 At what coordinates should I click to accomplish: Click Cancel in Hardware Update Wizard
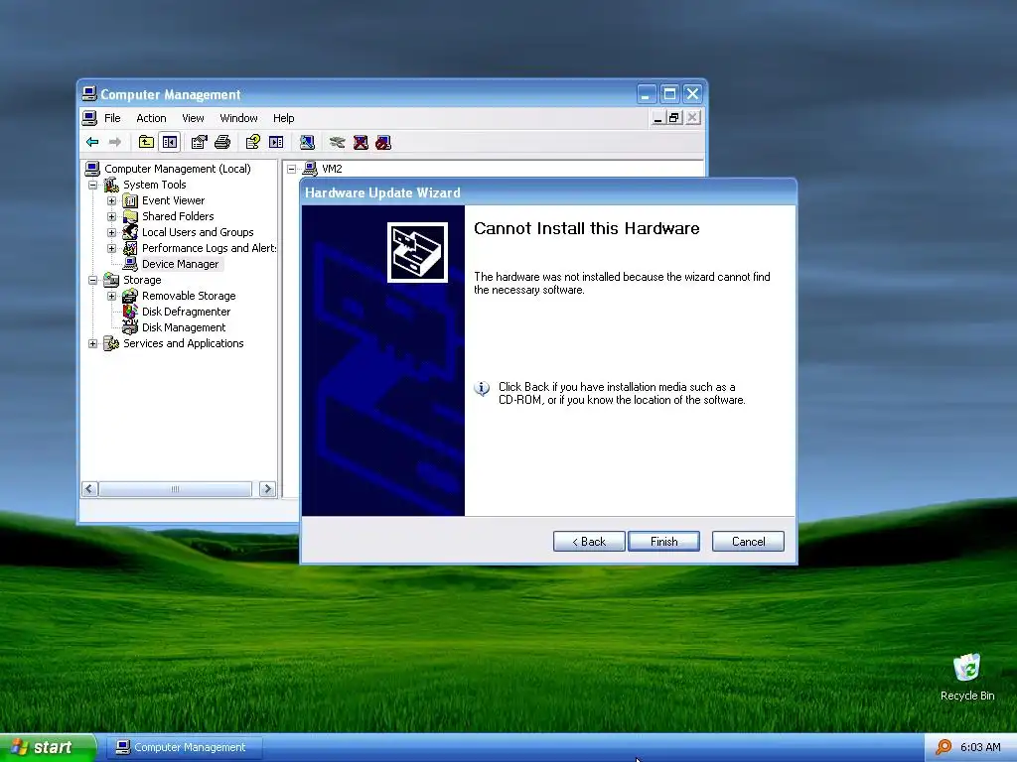748,542
